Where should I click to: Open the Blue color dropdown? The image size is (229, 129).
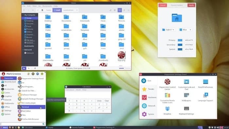[185, 30]
